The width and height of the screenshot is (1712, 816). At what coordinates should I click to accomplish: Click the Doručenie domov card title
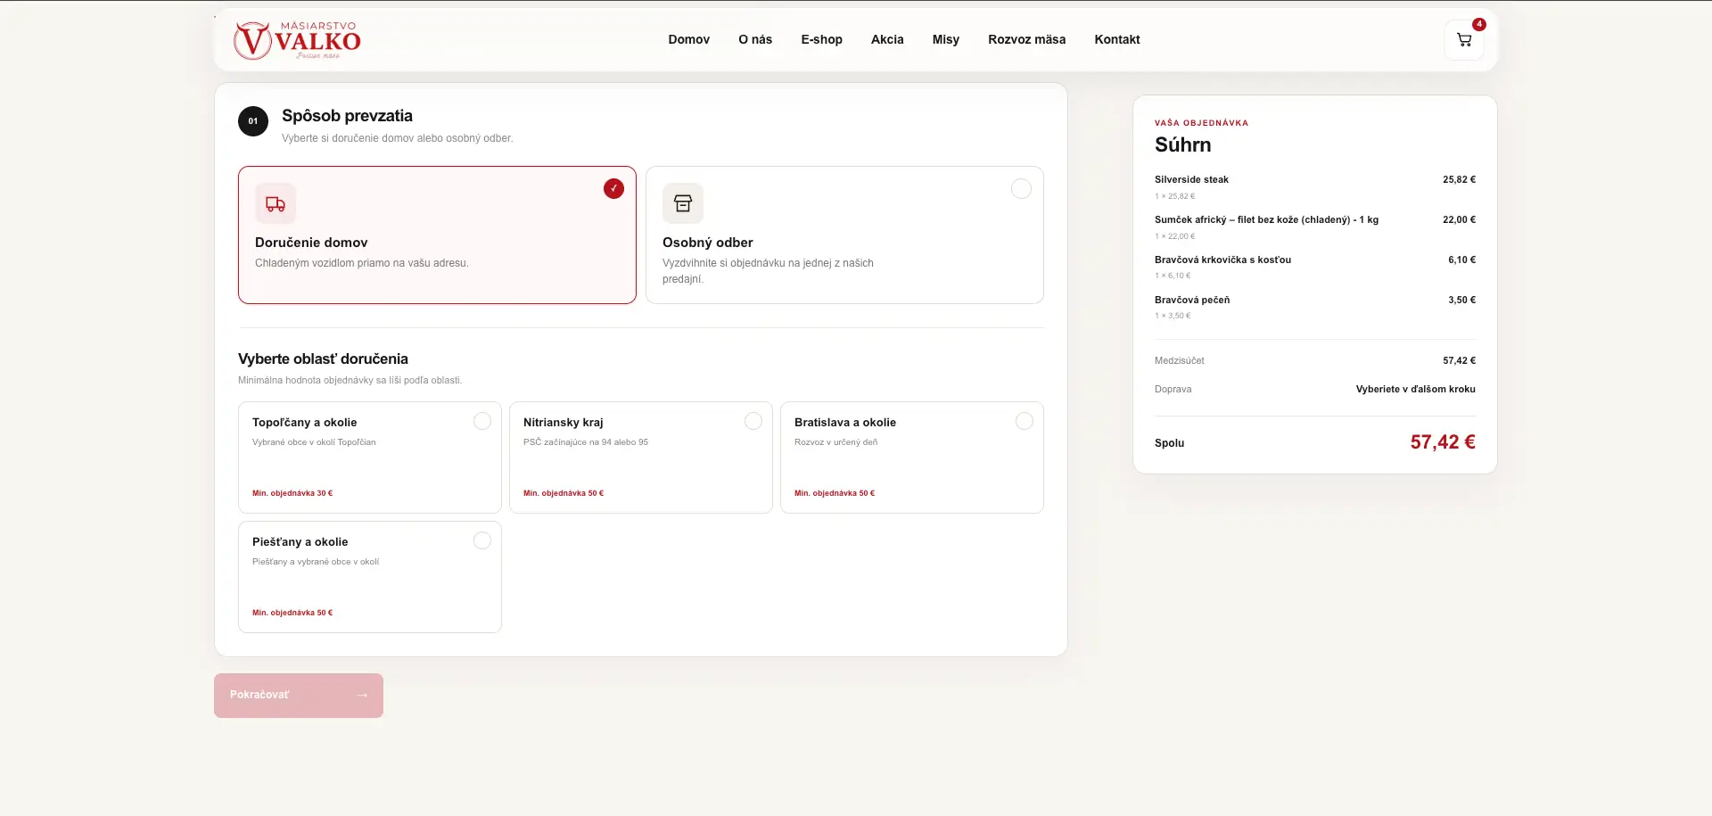(311, 243)
